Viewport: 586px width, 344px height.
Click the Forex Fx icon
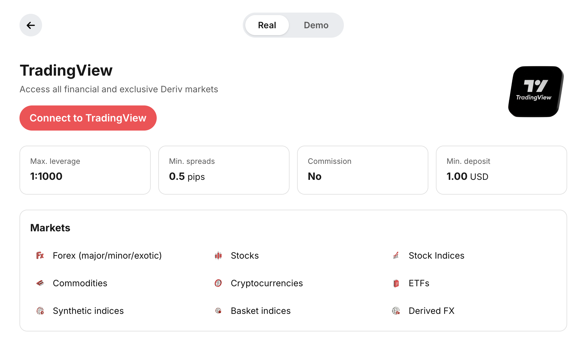point(40,255)
